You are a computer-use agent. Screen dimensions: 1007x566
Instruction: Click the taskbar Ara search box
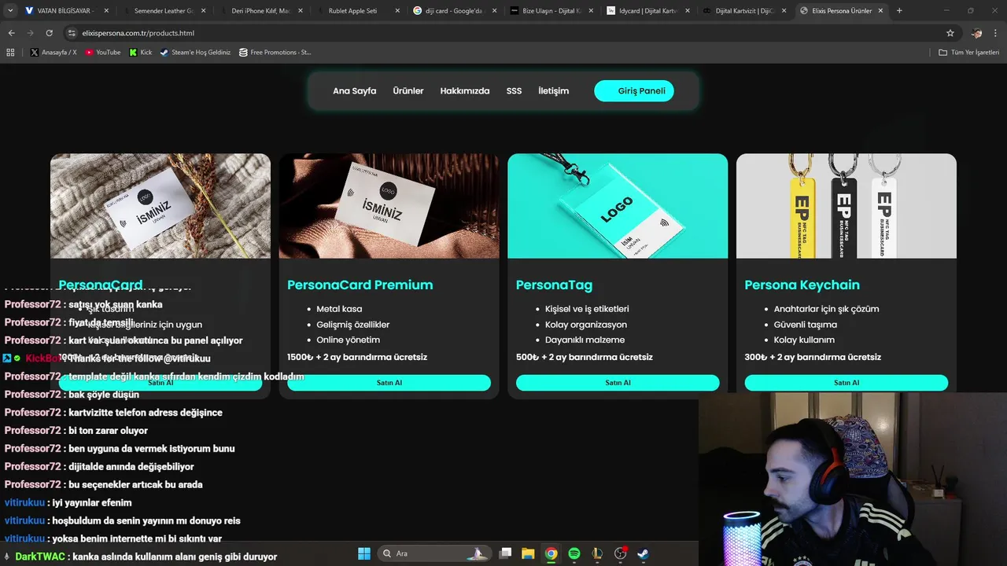pos(434,553)
